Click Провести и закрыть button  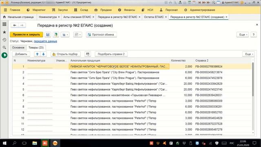pos(27,35)
